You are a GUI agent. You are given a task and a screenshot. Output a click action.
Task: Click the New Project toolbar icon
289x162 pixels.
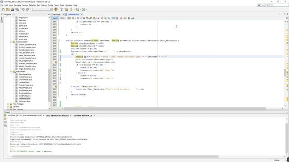8,9
